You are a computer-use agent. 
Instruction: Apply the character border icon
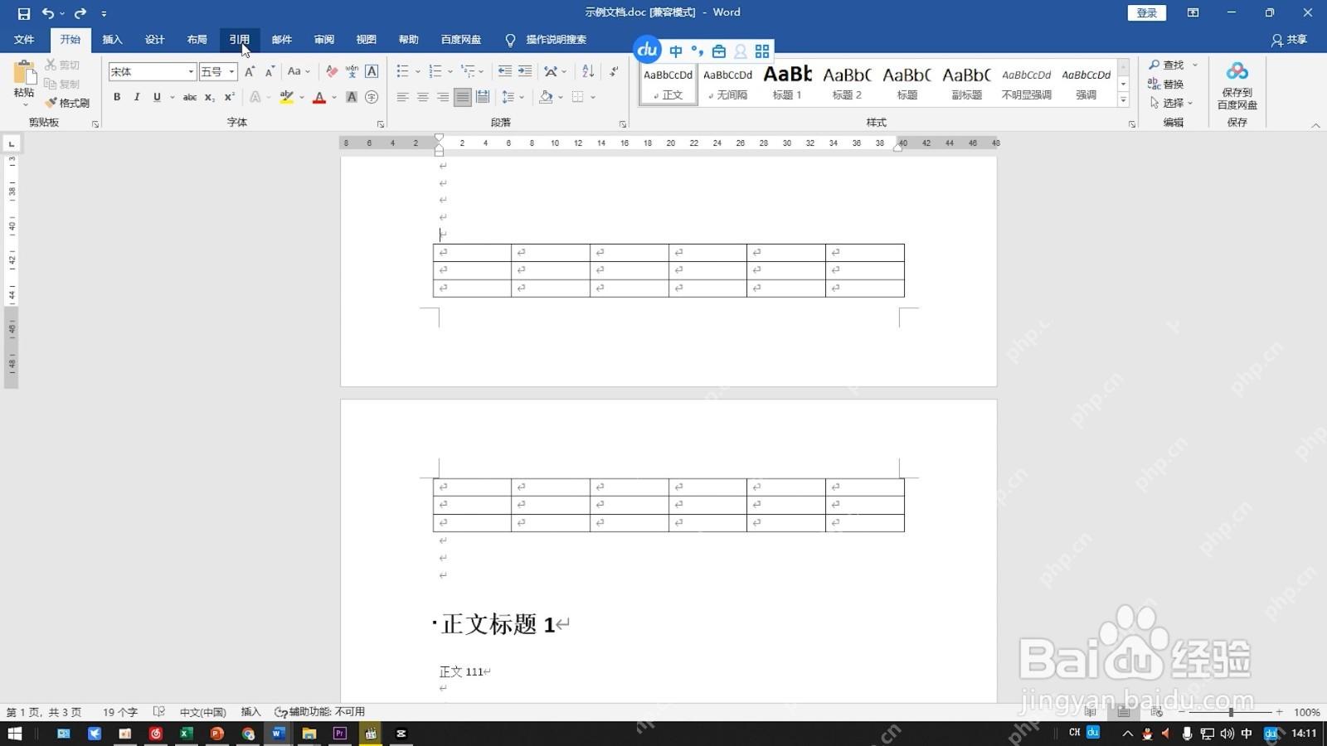click(x=372, y=71)
